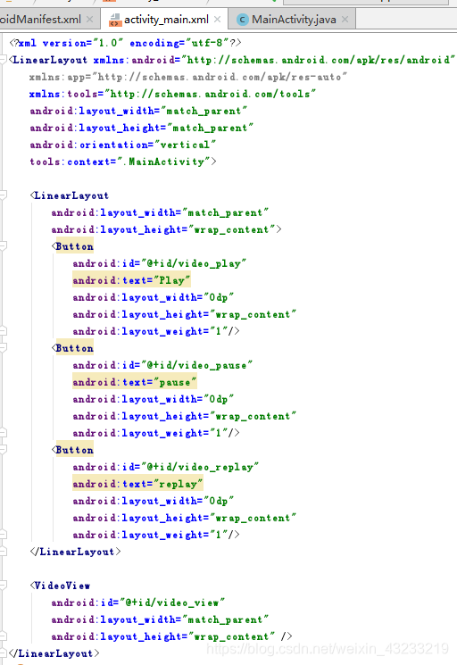457x665 pixels.
Task: Click the nested </LinearLayout> closing tag text
Action: tap(76, 552)
